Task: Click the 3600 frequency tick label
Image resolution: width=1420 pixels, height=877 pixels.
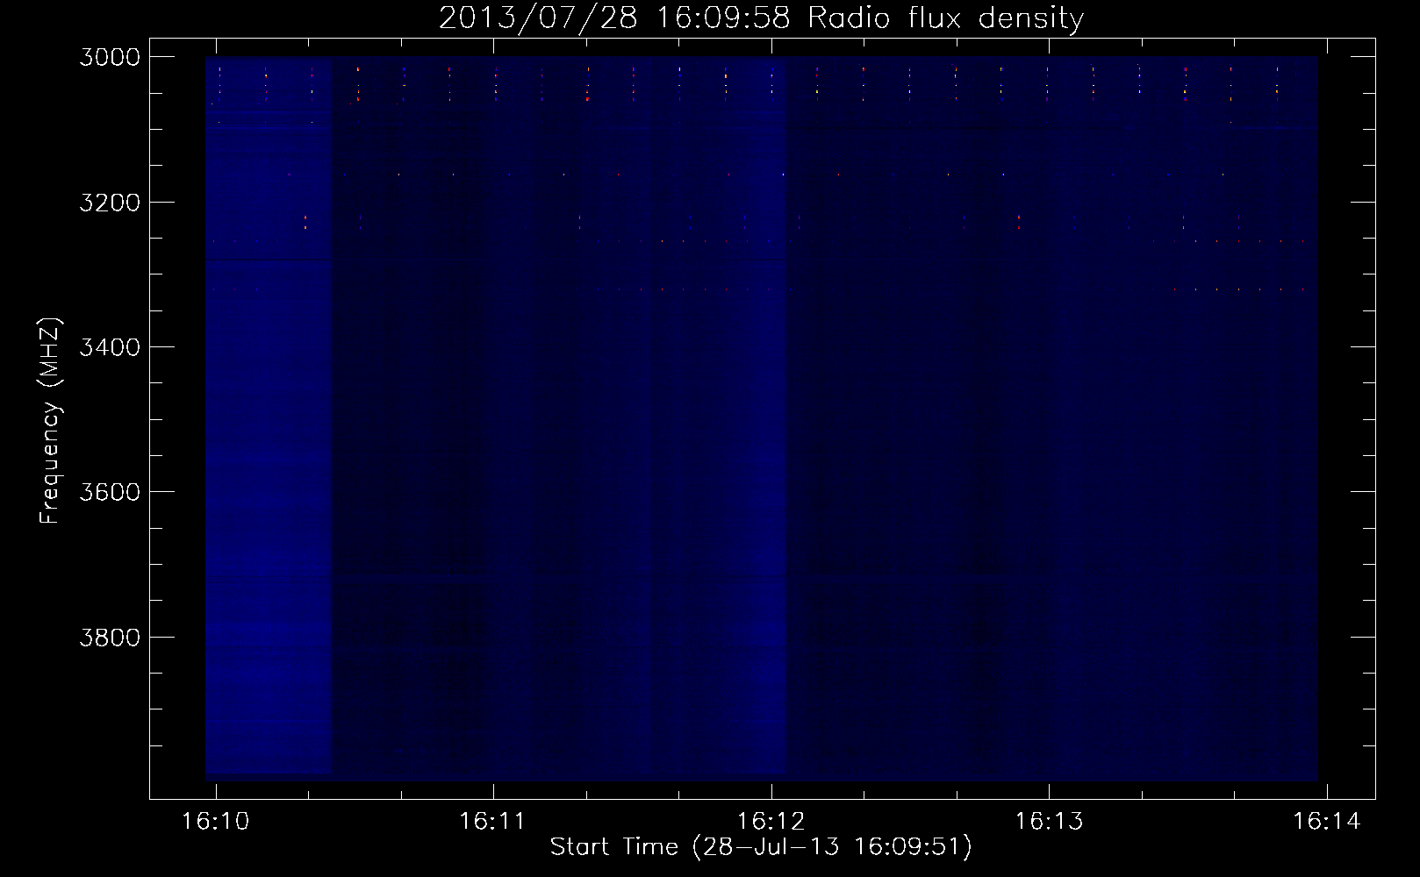Action: pos(110,492)
